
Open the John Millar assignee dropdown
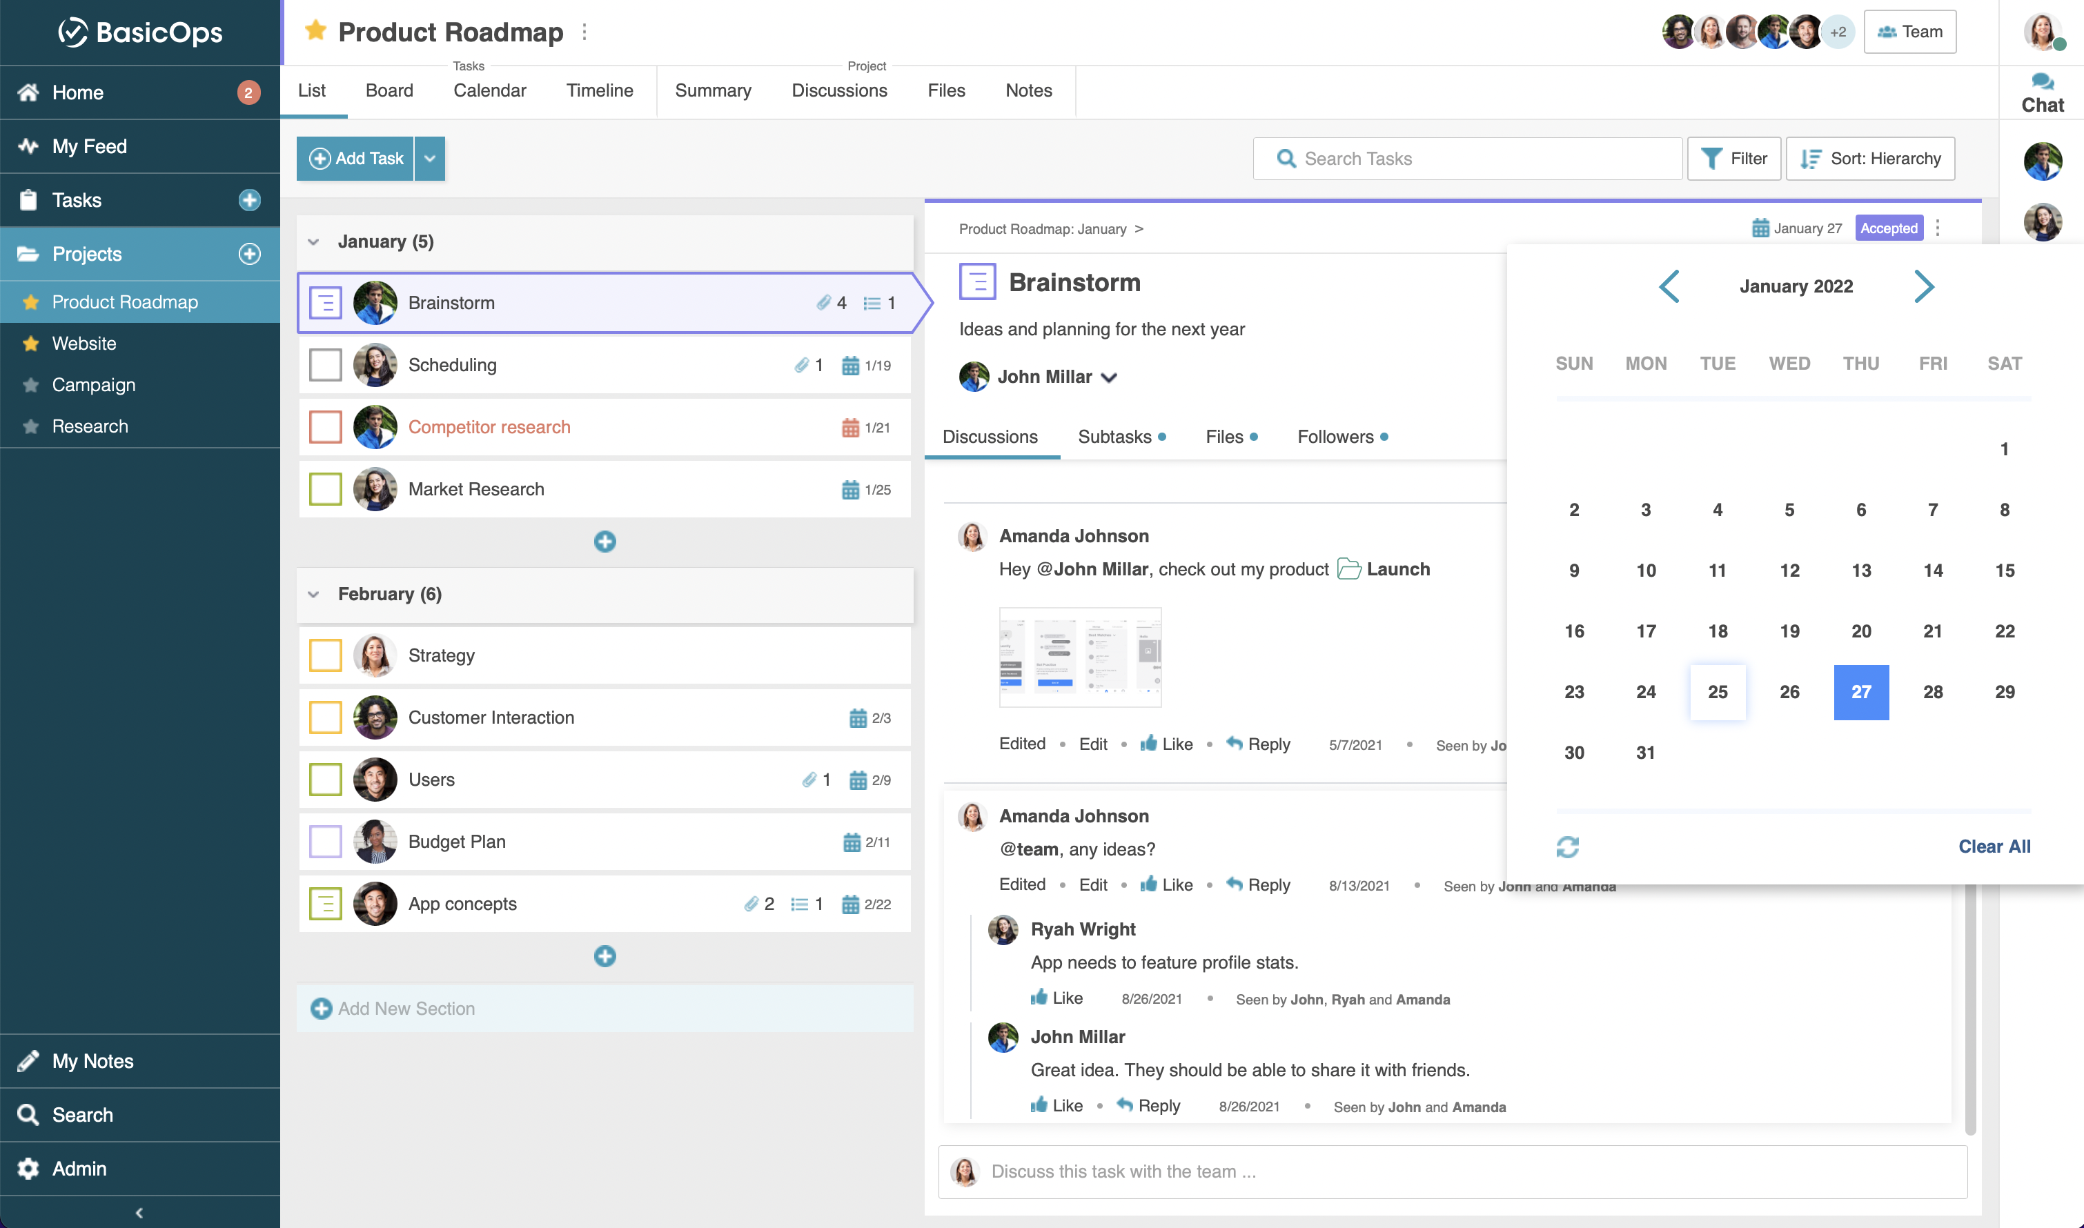point(1110,377)
